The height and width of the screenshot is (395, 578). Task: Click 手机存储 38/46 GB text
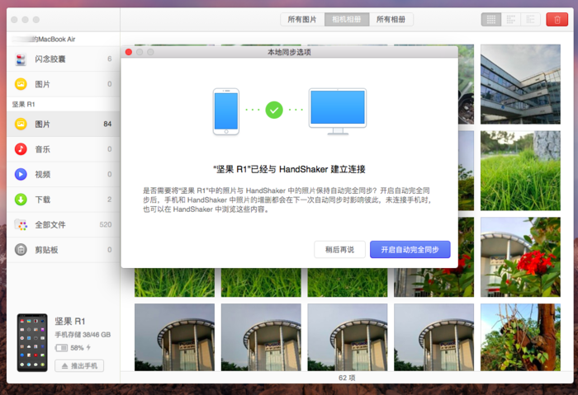coord(83,335)
